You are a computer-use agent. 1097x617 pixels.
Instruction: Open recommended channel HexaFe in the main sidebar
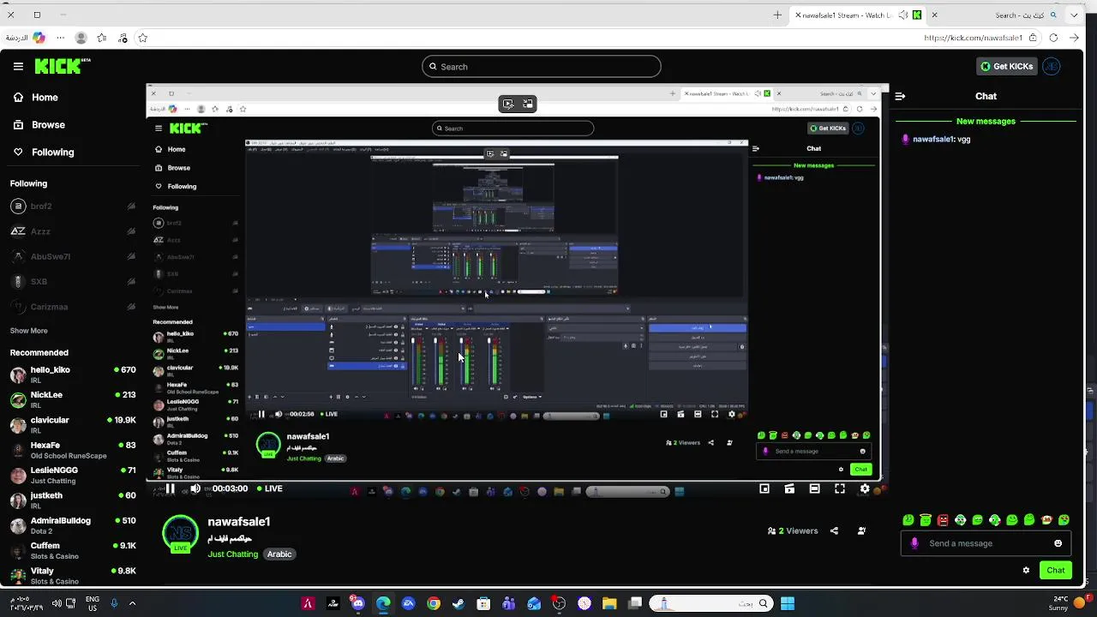[73, 450]
